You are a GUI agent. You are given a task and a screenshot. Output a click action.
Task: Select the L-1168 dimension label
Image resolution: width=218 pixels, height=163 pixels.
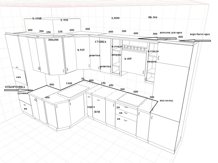tap(37, 18)
